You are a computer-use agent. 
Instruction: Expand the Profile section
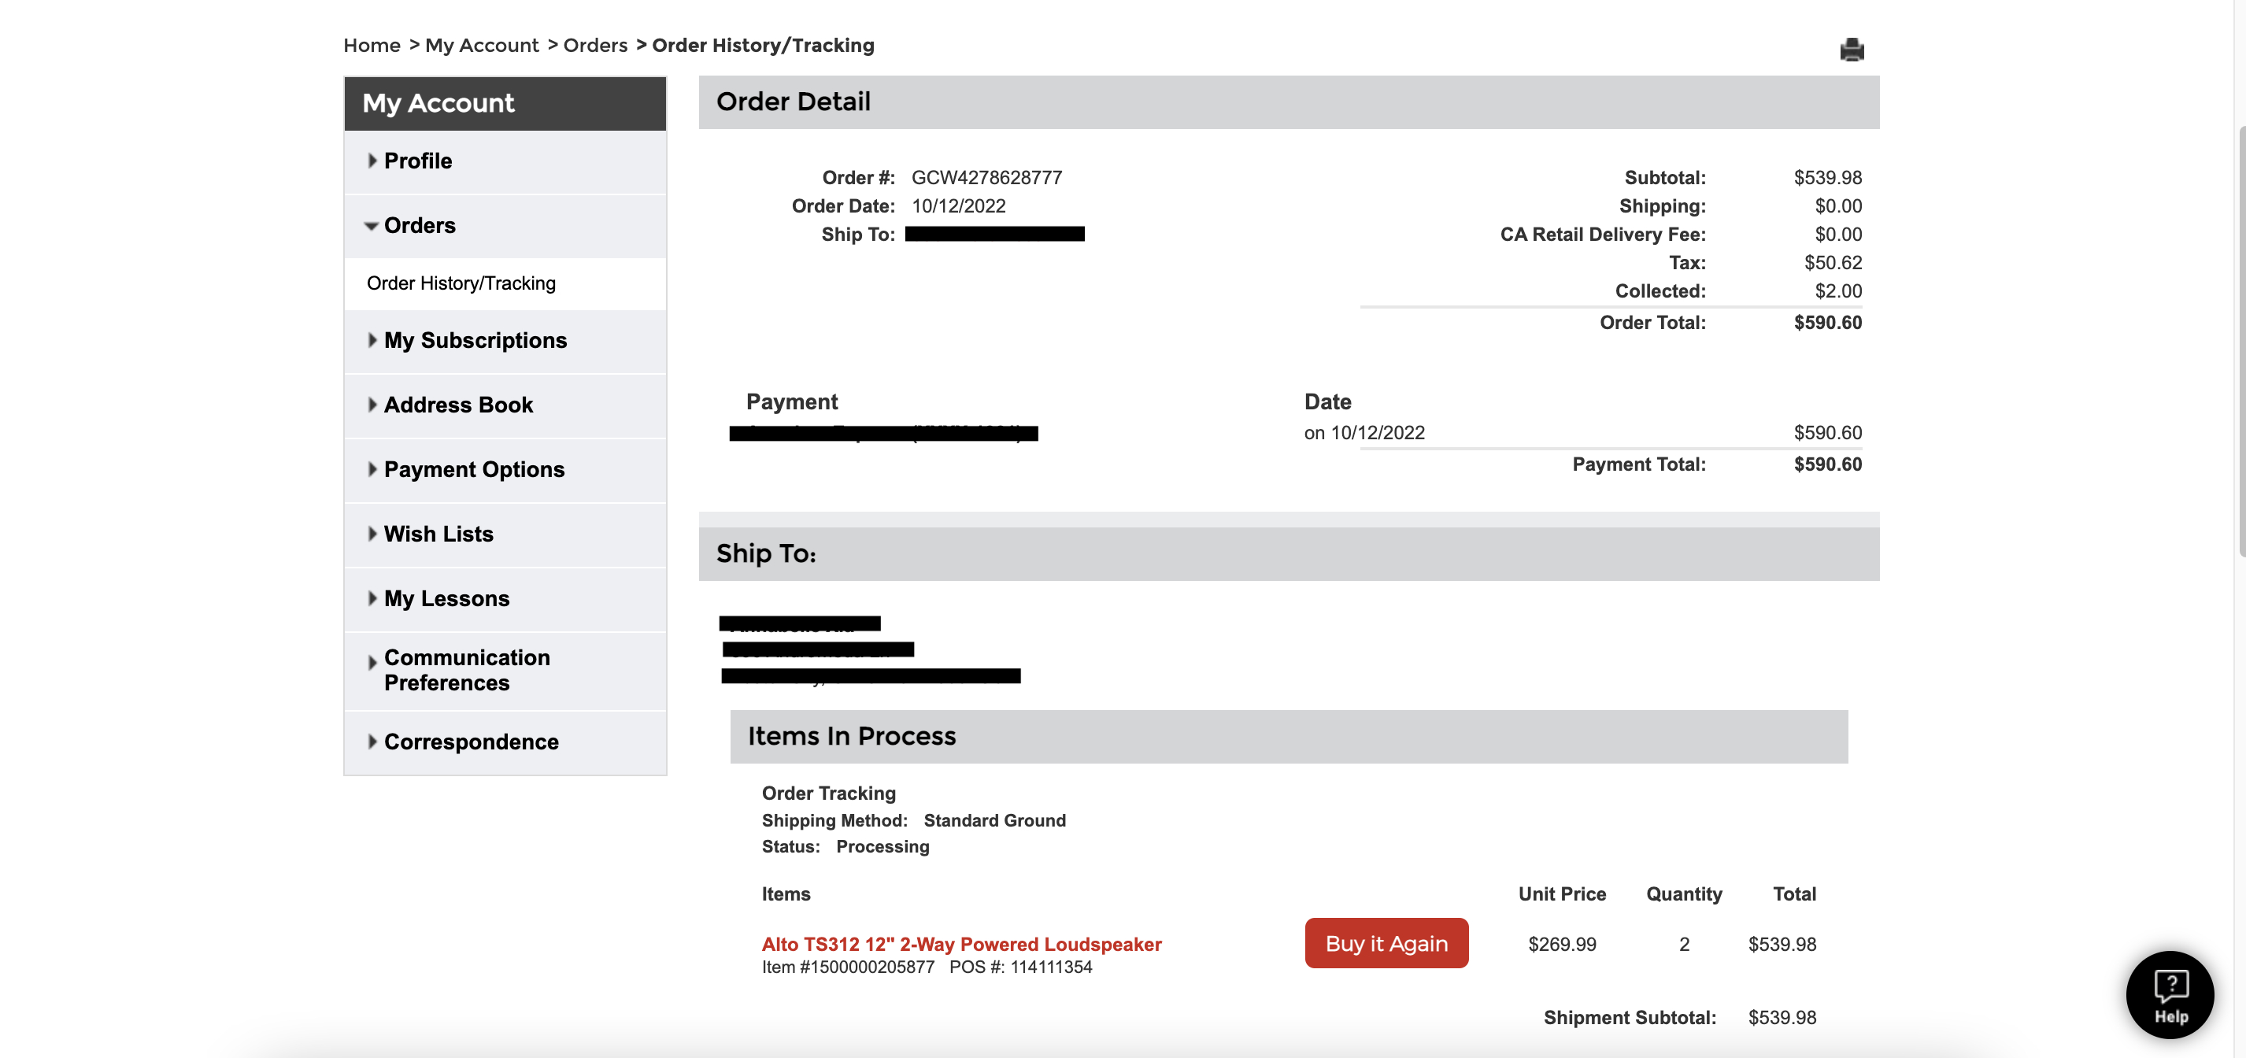click(418, 161)
